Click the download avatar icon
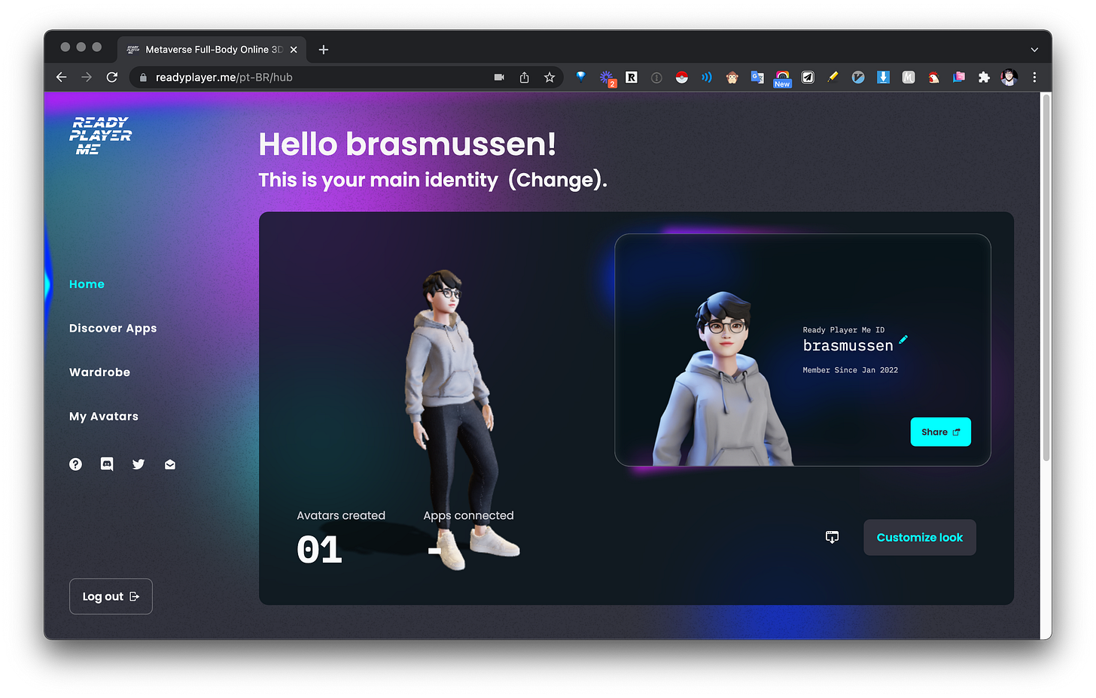1096x698 pixels. tap(832, 537)
